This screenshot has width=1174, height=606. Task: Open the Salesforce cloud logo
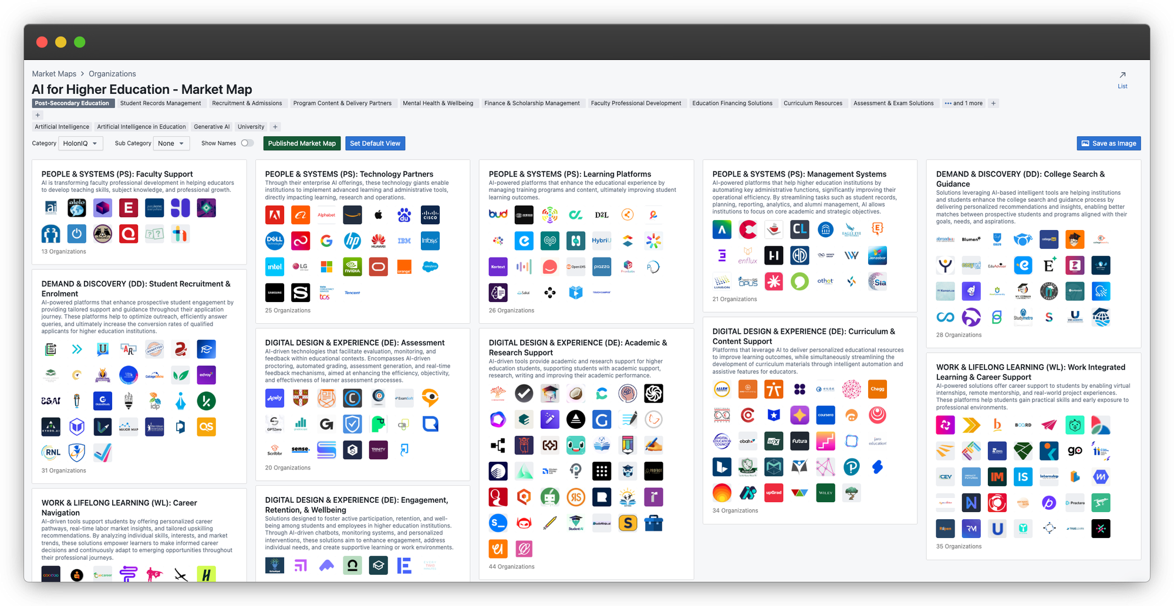click(x=430, y=266)
